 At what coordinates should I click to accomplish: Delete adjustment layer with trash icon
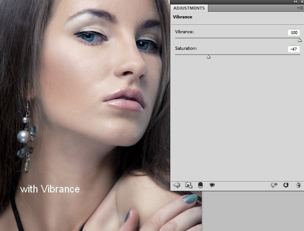click(x=298, y=185)
